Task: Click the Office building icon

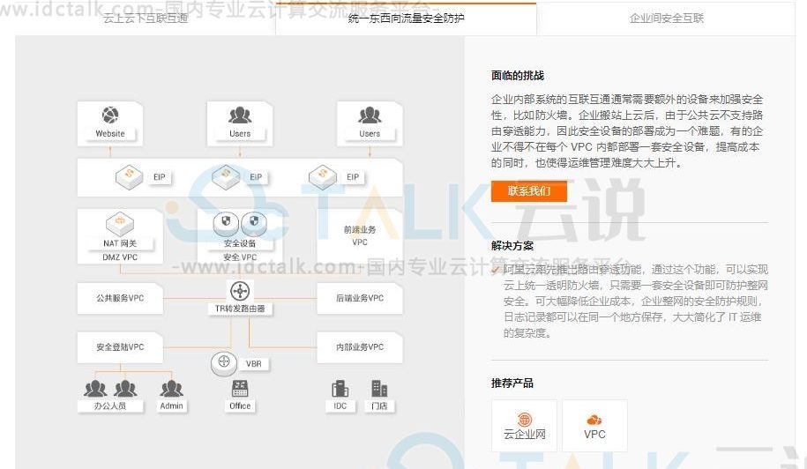Action: tap(240, 389)
